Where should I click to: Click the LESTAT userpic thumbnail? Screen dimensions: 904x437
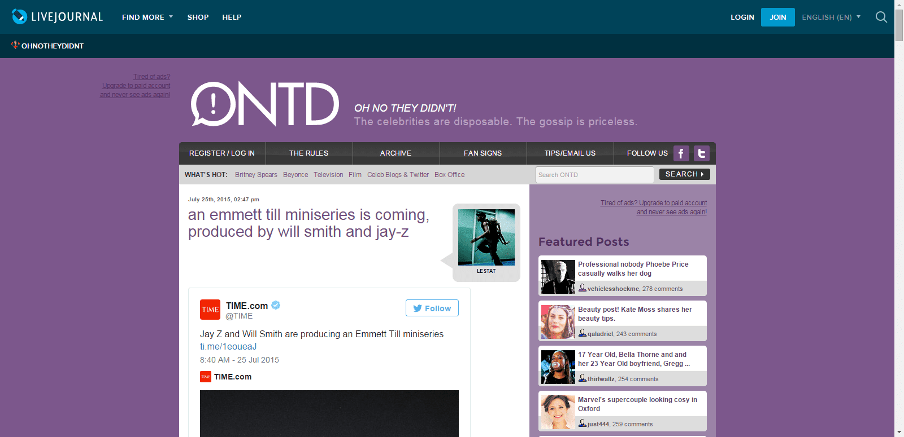[x=486, y=237]
